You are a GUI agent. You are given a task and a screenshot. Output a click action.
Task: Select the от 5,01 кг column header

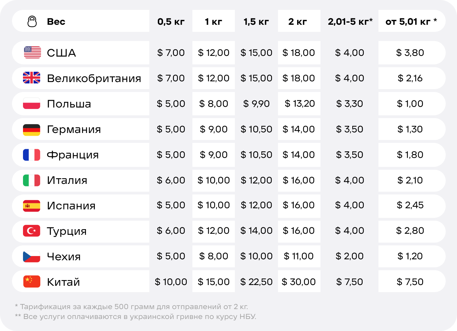click(411, 22)
